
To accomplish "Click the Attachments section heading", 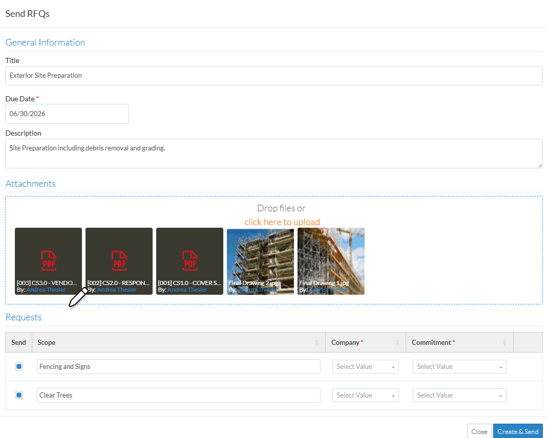I will [x=30, y=184].
